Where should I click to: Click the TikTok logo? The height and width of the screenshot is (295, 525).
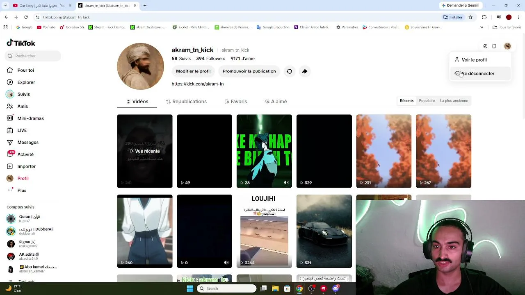pyautogui.click(x=21, y=43)
